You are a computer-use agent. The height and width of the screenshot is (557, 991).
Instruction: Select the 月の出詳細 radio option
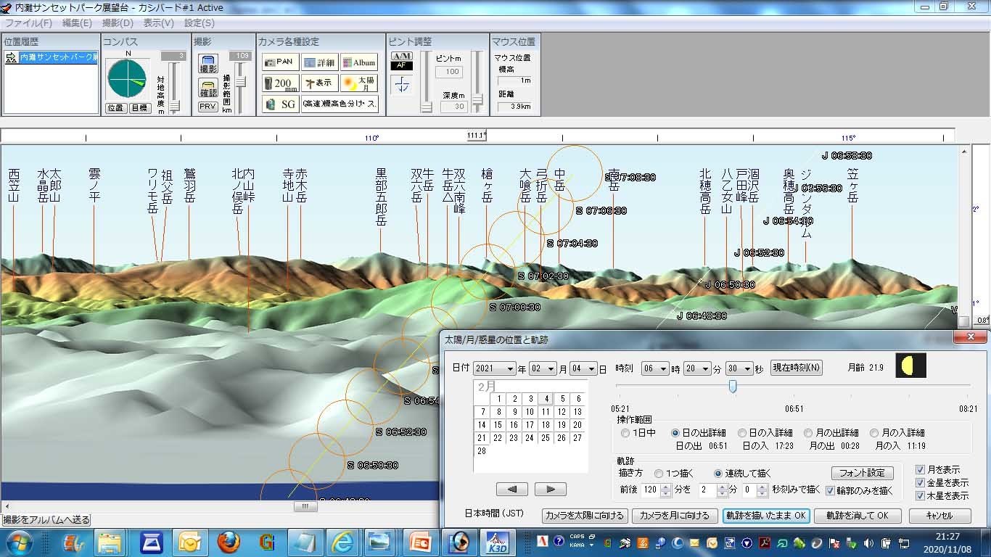click(x=831, y=433)
